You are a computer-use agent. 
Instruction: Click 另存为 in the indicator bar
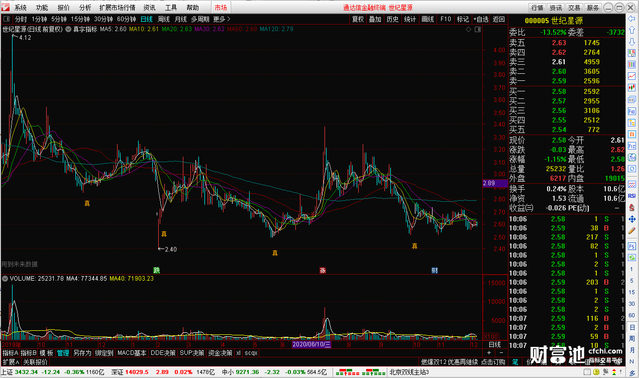82,353
